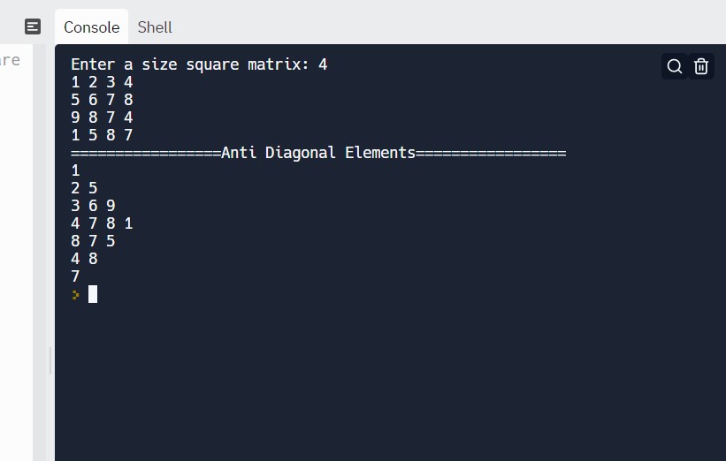Click the matrix row '9 8 7 4'
Viewport: 726px width, 461px height.
click(x=102, y=117)
